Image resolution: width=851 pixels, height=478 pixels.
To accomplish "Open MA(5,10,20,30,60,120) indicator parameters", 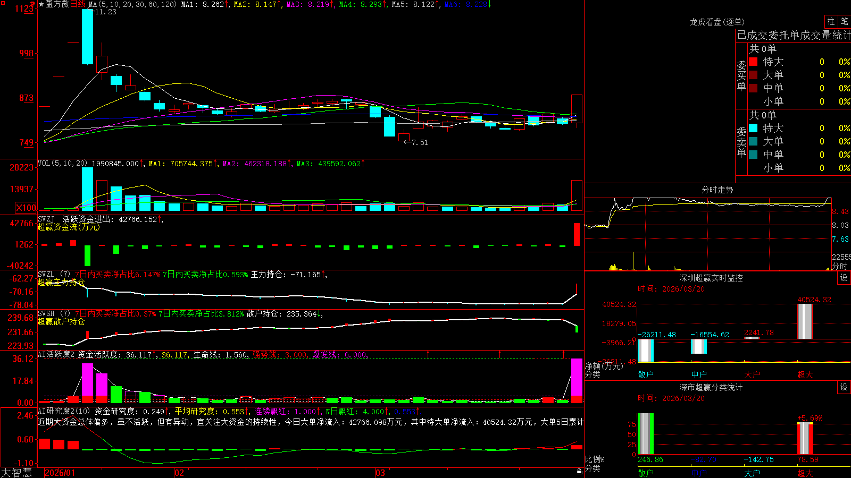I will coord(132,4).
